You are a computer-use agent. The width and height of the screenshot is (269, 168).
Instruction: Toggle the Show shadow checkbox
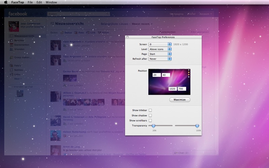click(150, 115)
